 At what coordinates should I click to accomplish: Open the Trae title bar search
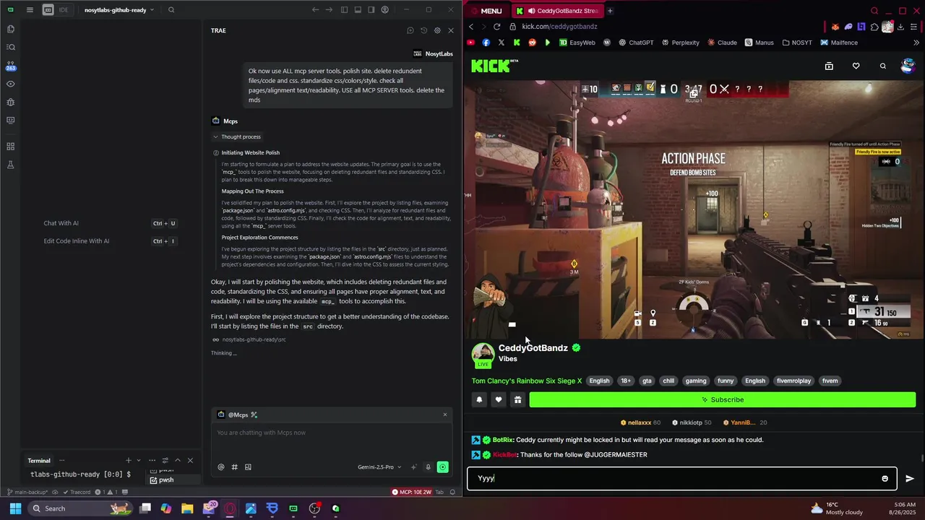coord(171,10)
